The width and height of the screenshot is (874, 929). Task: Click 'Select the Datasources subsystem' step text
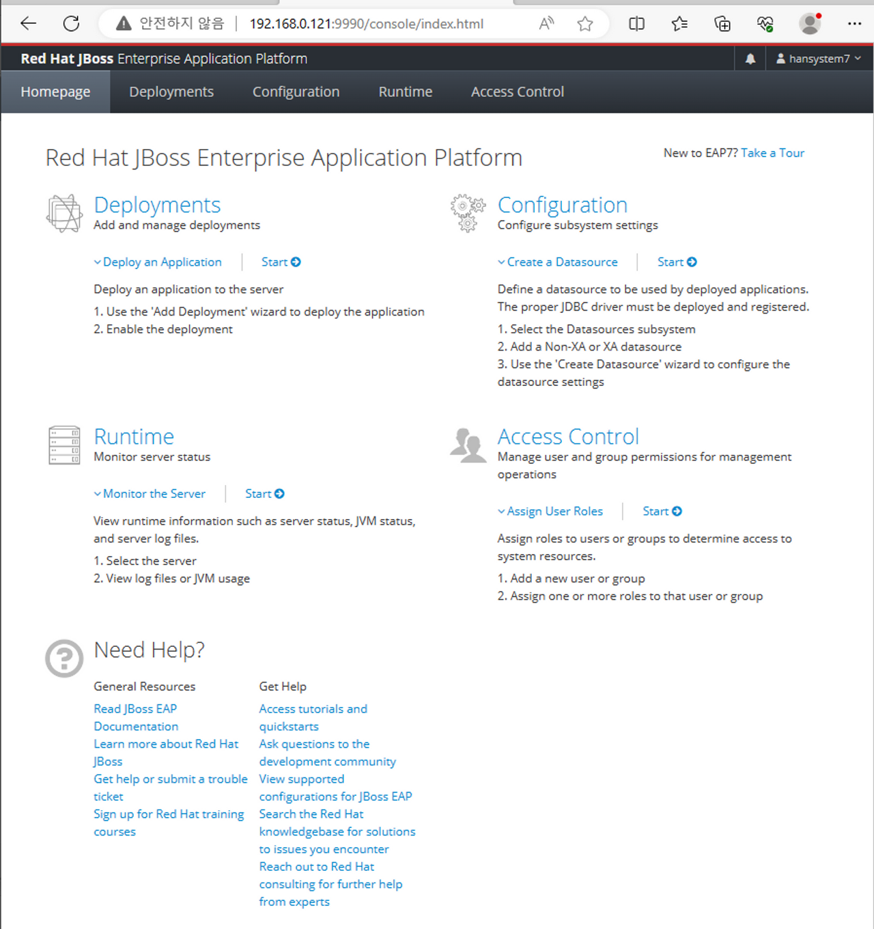[x=597, y=329]
